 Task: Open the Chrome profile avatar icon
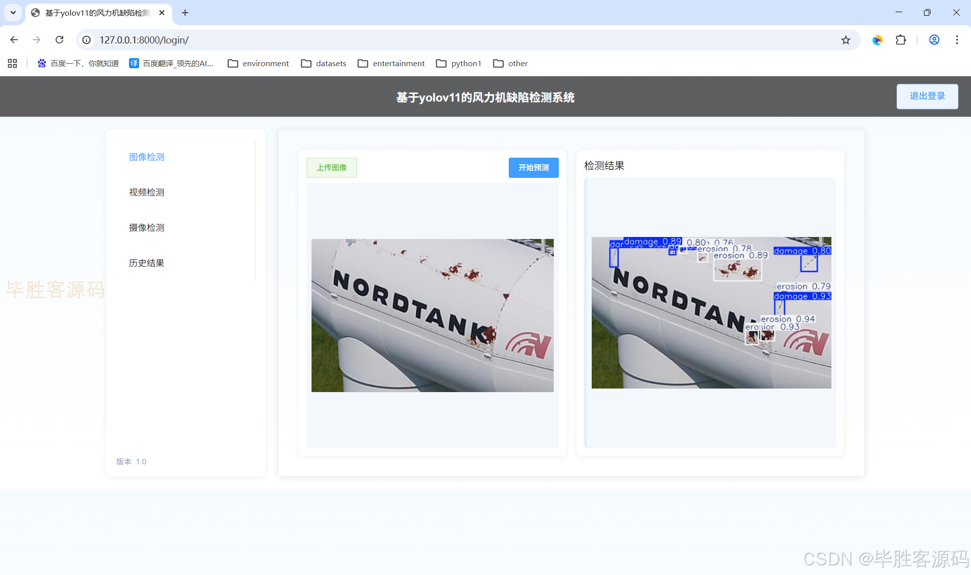934,40
